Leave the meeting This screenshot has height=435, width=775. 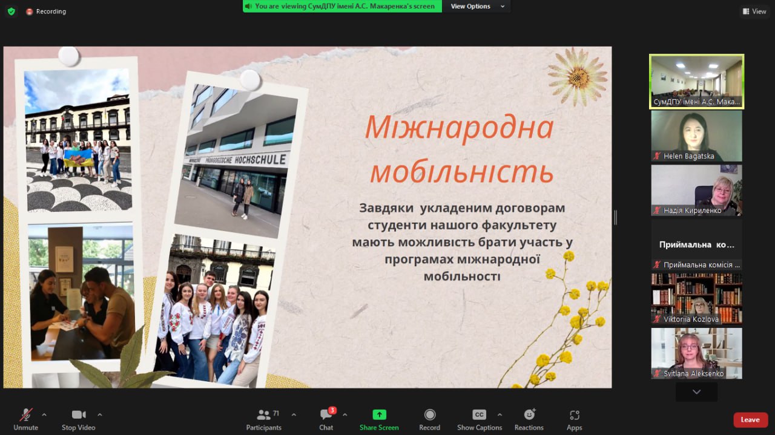tap(750, 420)
